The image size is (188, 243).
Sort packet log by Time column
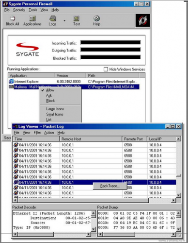36,139
